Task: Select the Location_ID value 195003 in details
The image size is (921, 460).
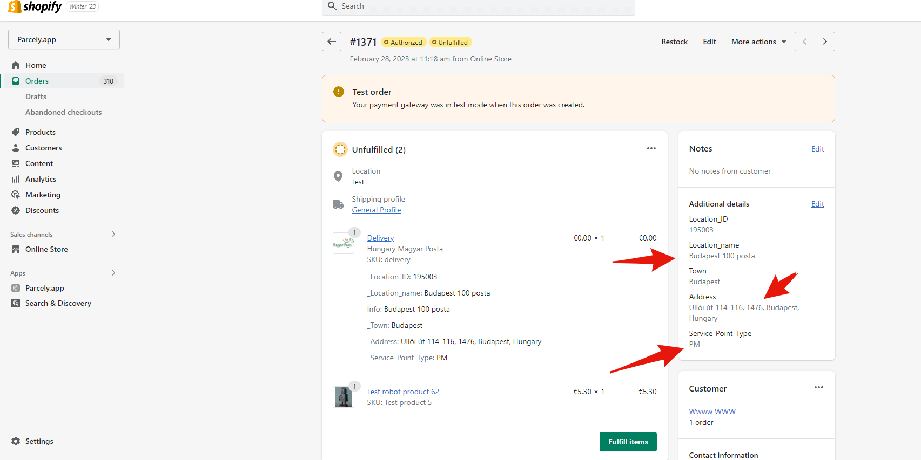Action: pyautogui.click(x=701, y=230)
